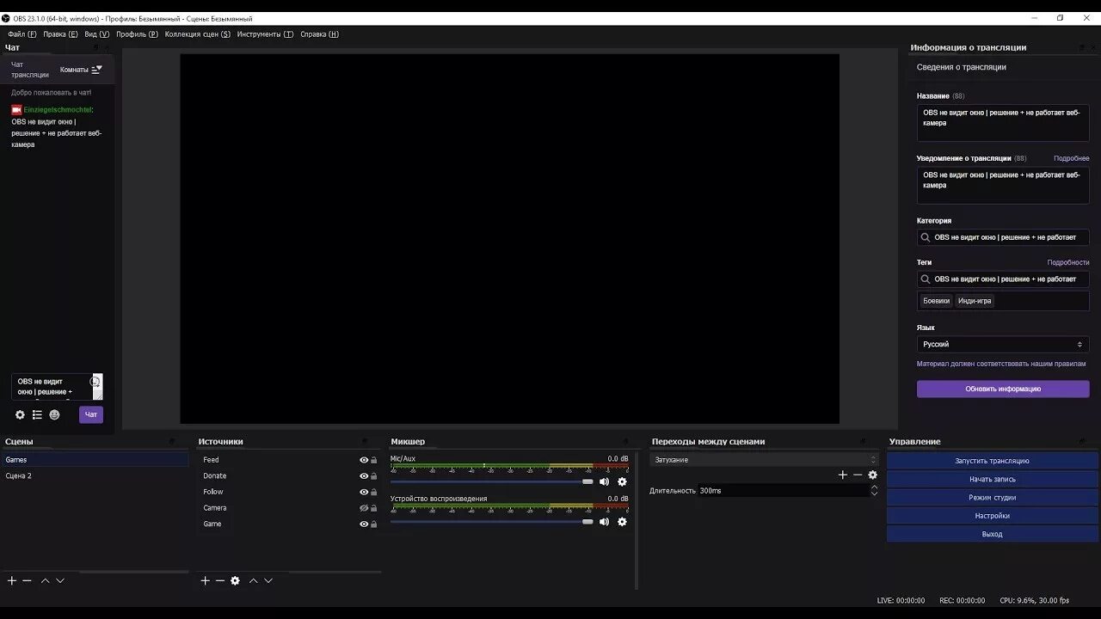Viewport: 1101px width, 619px height.
Task: Open chat settings gear icon
Action: pyautogui.click(x=20, y=414)
